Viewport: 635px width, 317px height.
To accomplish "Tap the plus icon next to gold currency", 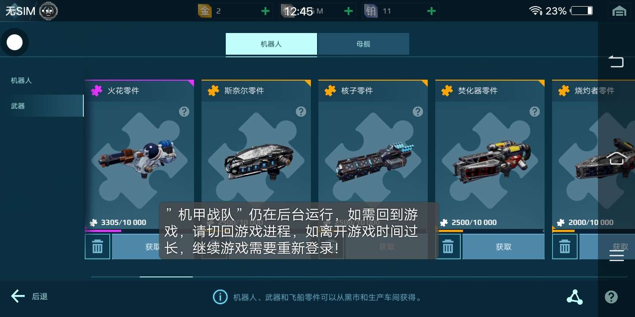I will pyautogui.click(x=265, y=11).
